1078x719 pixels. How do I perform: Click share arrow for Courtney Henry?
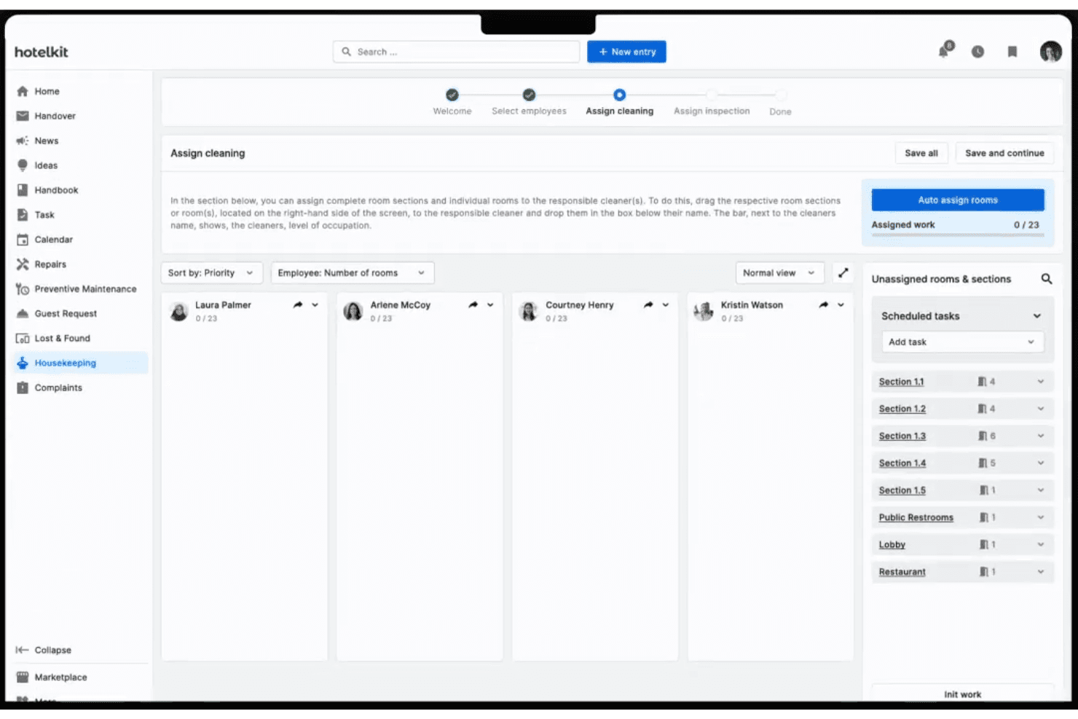(648, 305)
